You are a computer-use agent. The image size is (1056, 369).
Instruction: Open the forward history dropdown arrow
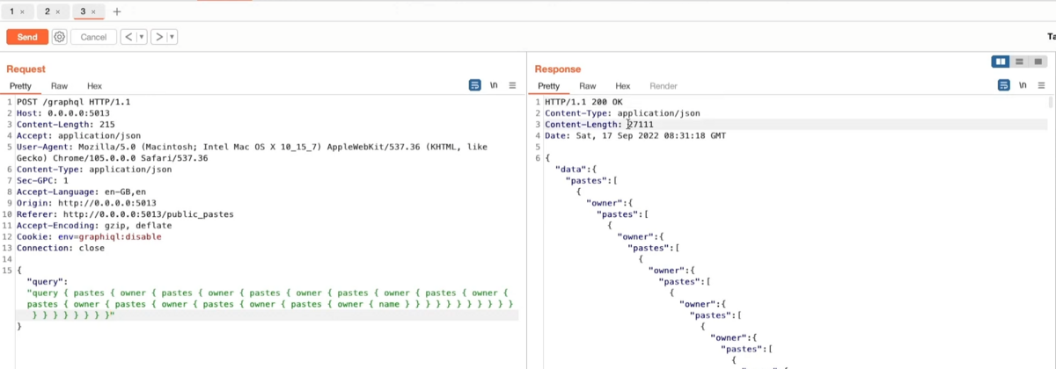coord(172,37)
